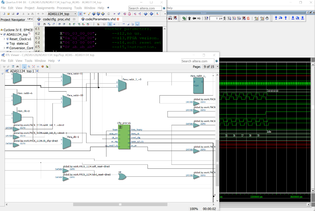Open the ADAS1134_top entity dropdown
The image size is (315, 211).
[75, 14]
